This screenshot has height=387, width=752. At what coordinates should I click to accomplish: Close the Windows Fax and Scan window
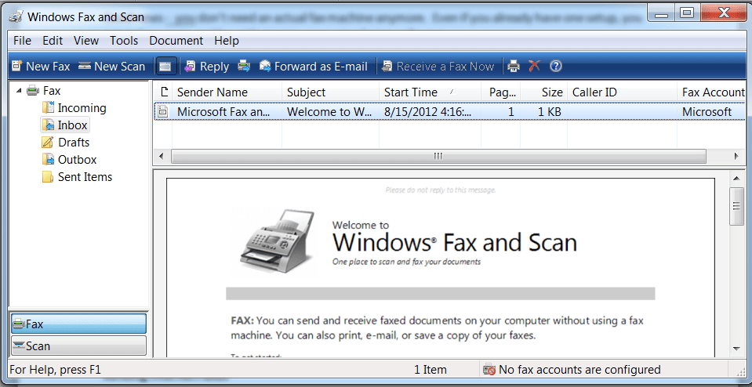coord(723,13)
